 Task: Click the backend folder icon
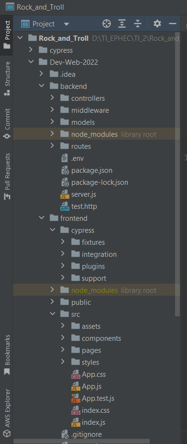tap(54, 86)
